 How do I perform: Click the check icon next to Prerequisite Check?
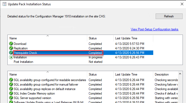click(x=11, y=53)
